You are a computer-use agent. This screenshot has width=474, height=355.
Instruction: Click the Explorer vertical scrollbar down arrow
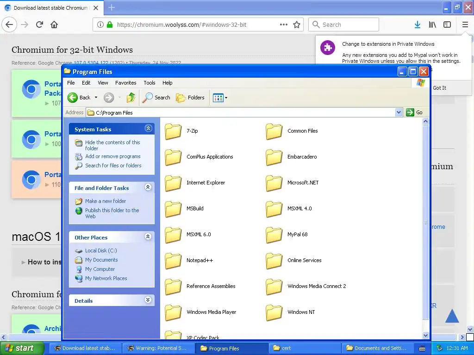click(x=426, y=335)
